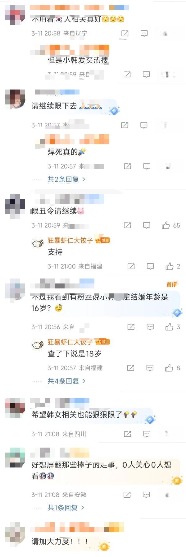Like the reply '查了下说是18岁'
The height and width of the screenshot is (557, 186).
tap(169, 368)
